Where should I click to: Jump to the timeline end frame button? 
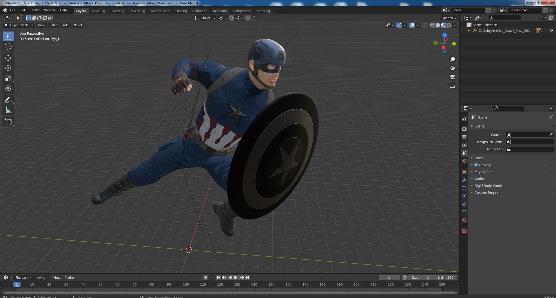point(247,277)
